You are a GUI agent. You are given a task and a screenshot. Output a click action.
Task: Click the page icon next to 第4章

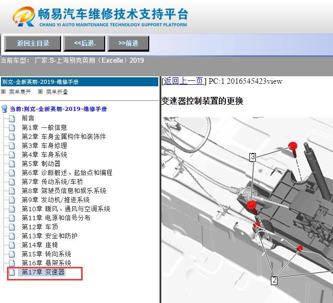12,155
